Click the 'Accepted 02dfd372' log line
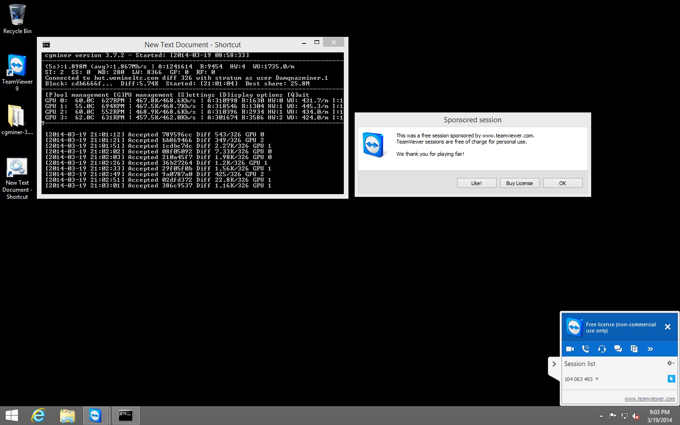 [x=158, y=180]
